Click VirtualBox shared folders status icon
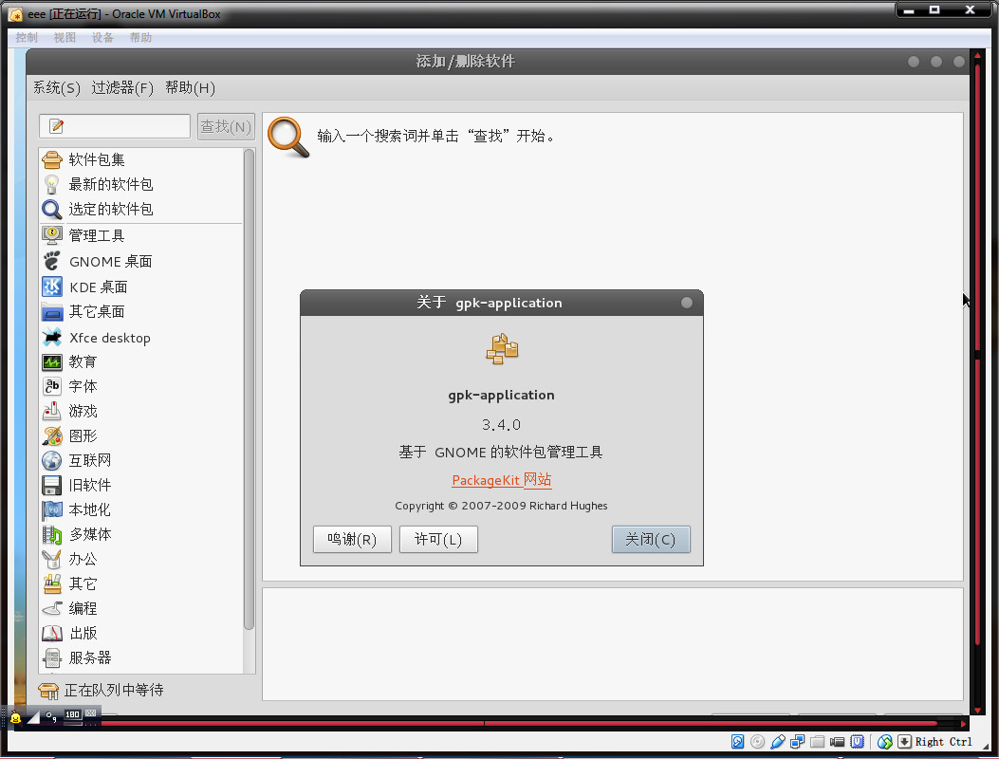The width and height of the screenshot is (999, 759). point(818,742)
